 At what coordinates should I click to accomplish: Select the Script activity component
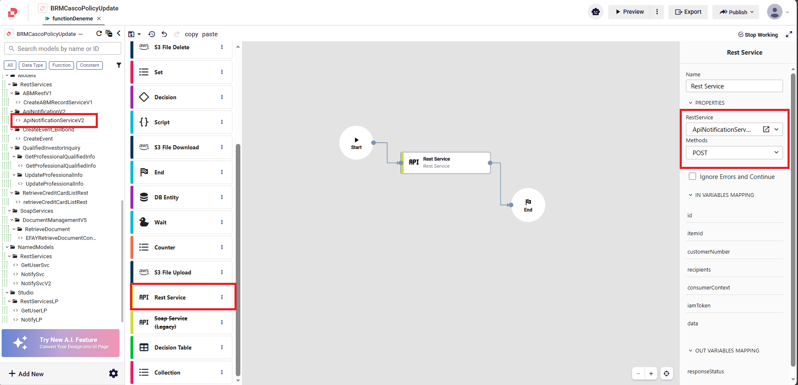(181, 122)
